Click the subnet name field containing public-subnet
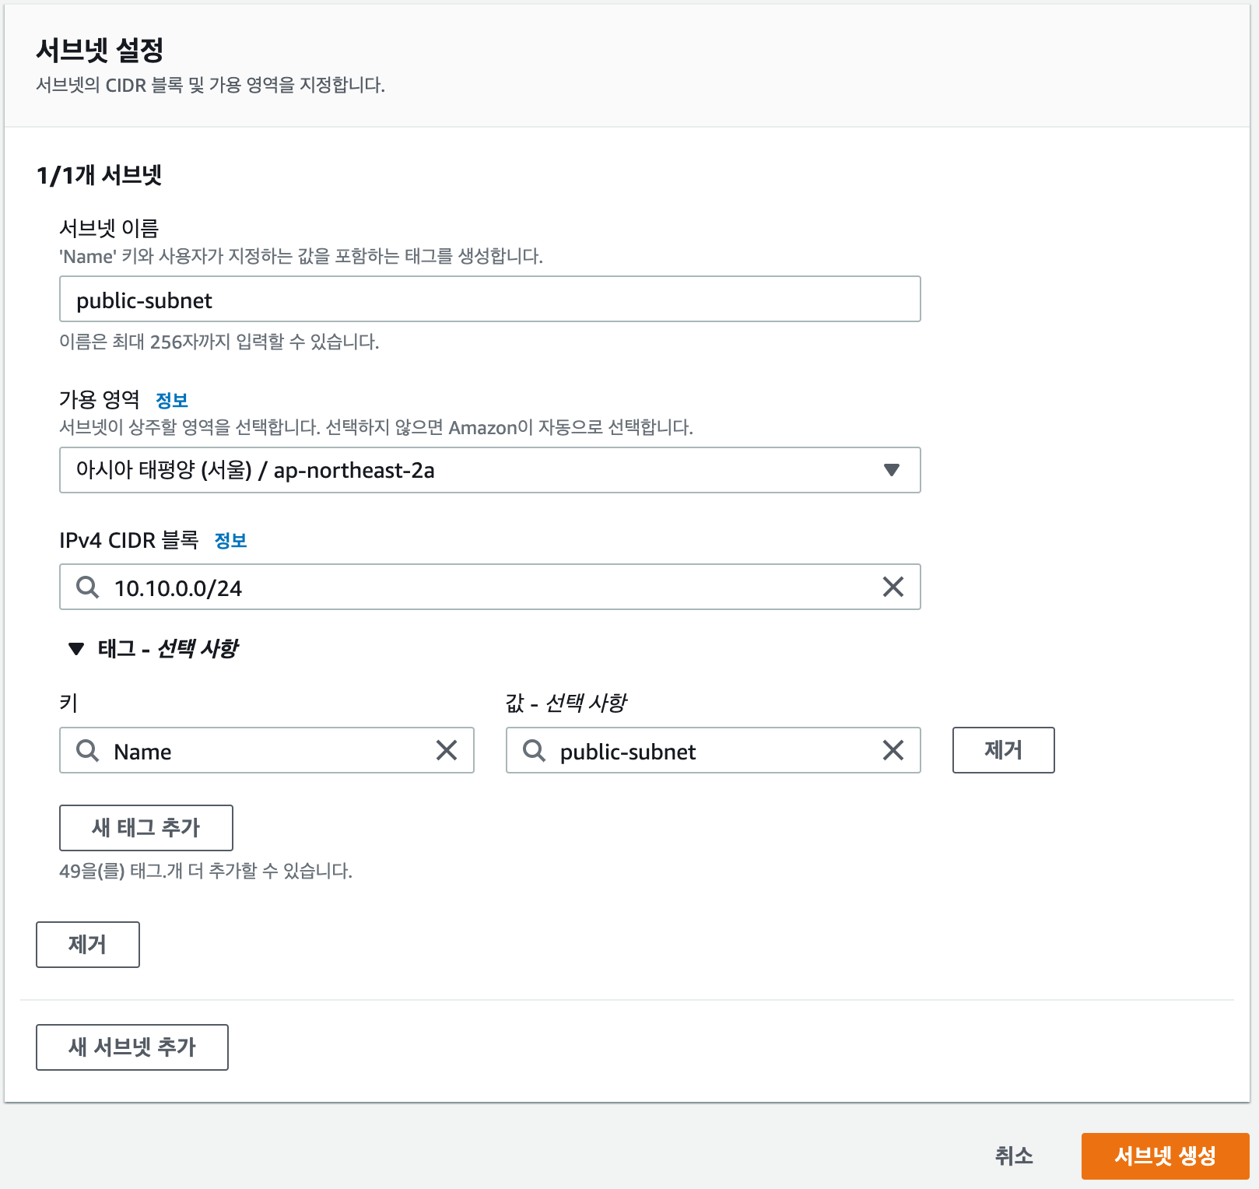The width and height of the screenshot is (1259, 1189). click(489, 300)
